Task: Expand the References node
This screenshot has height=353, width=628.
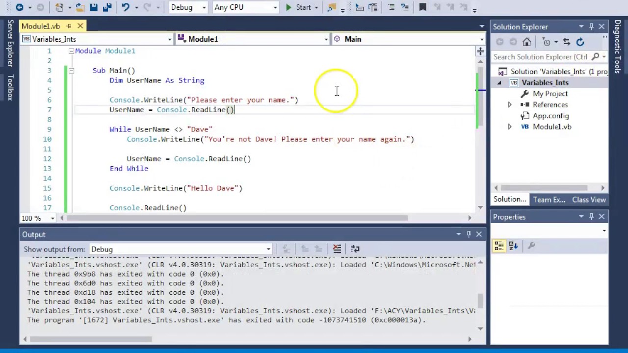Action: (x=509, y=105)
